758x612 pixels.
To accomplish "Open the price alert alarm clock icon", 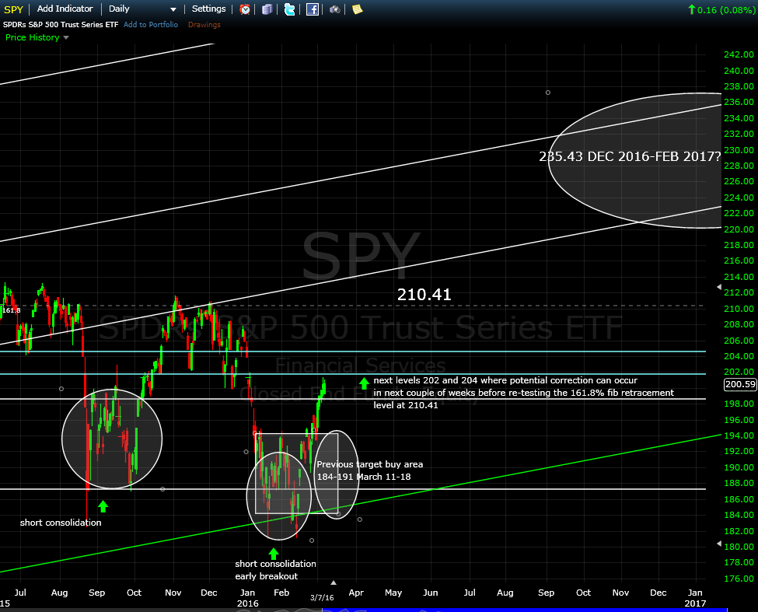I will (245, 9).
